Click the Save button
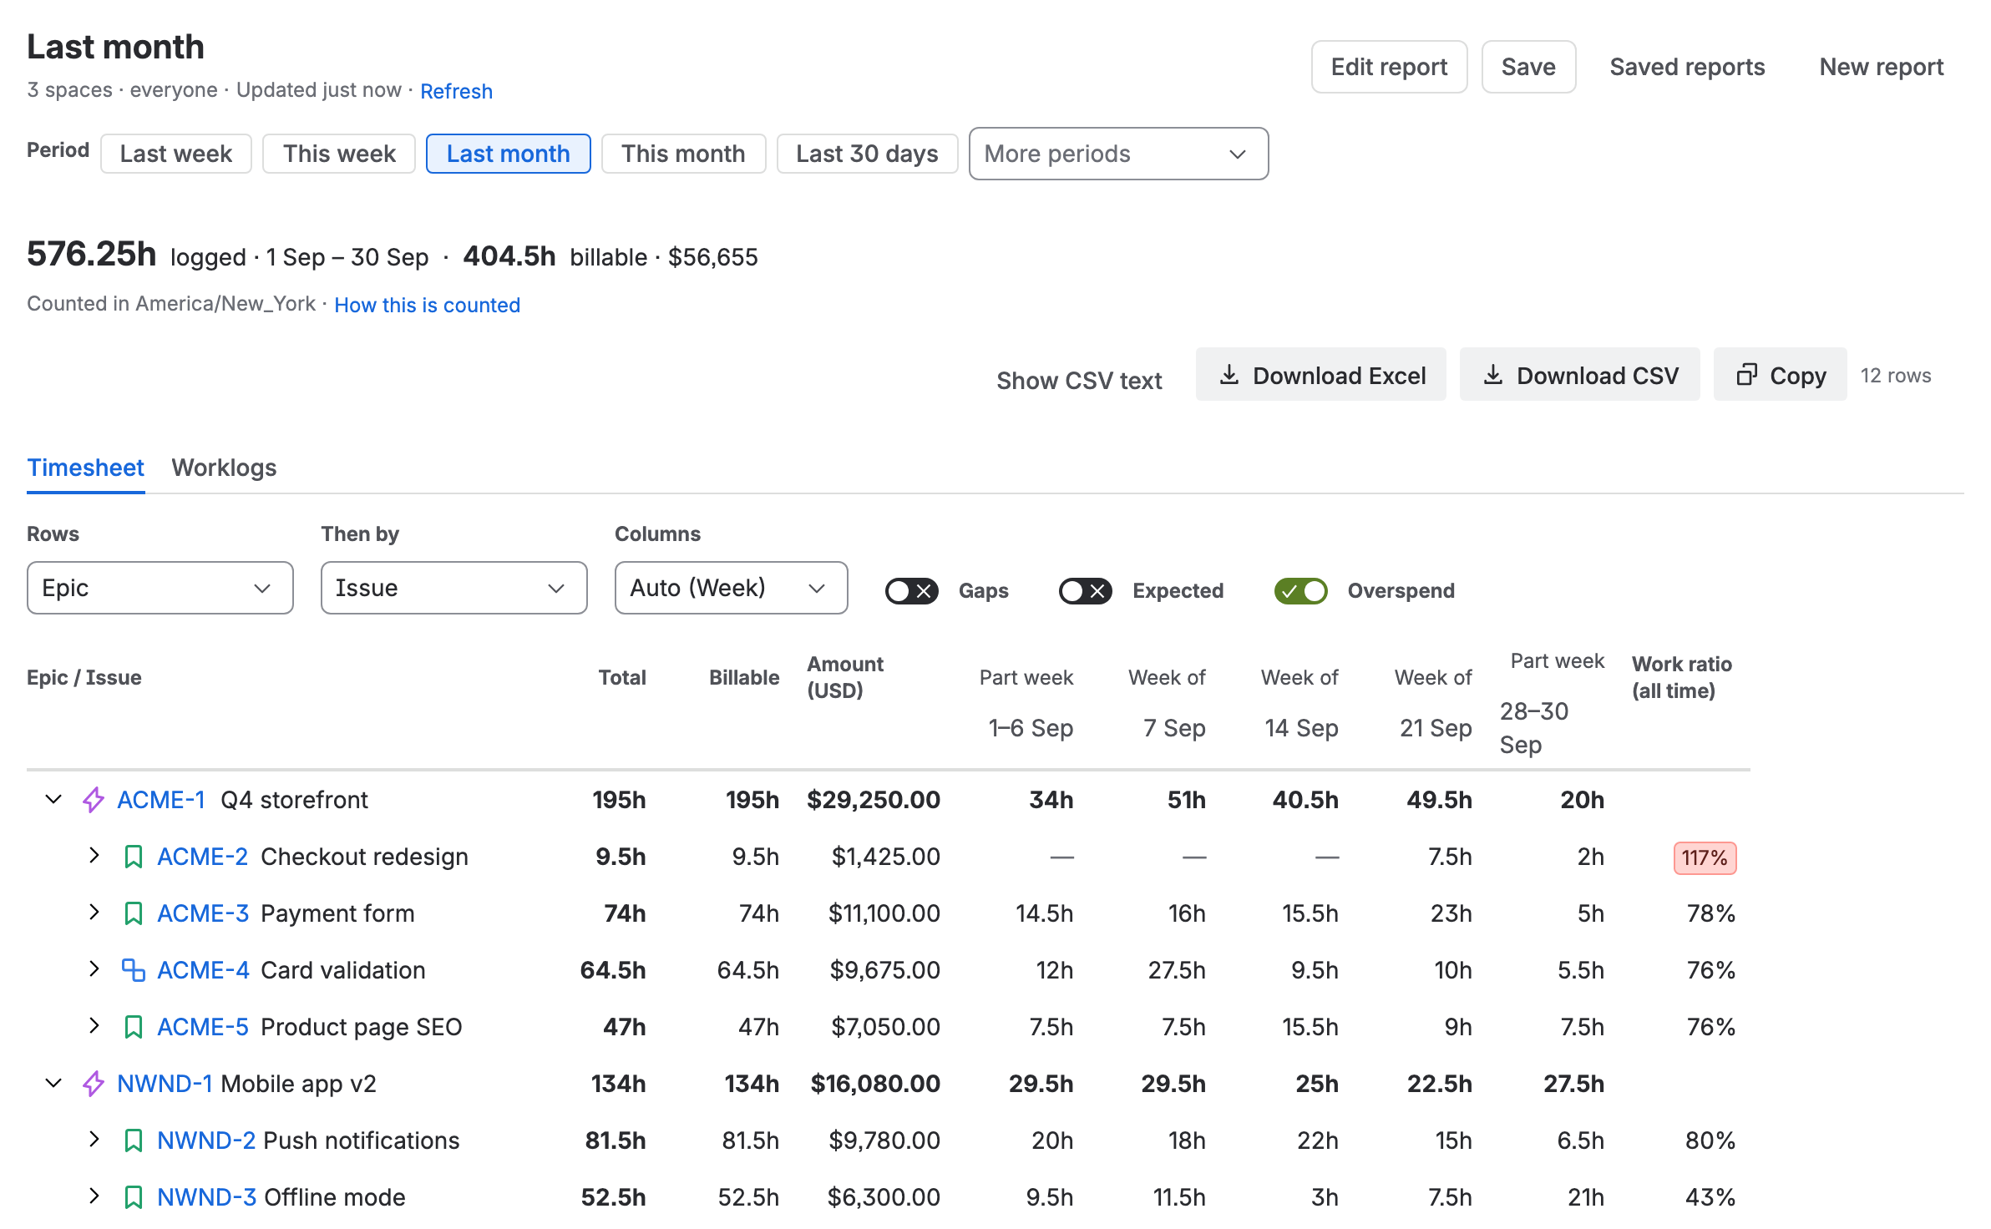1991x1229 pixels. pos(1528,67)
